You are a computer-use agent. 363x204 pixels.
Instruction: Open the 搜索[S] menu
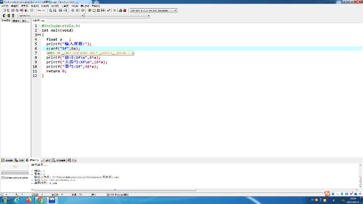tap(25, 6)
